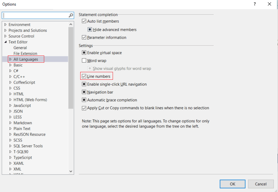Expand the Environment node
Screen dimensions: 278x192
[x=6, y=25]
